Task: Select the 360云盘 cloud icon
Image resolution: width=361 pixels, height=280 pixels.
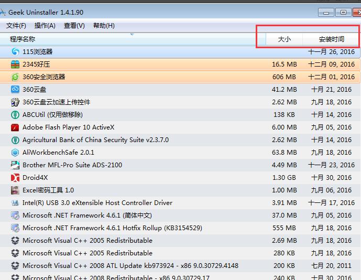Action: click(x=15, y=90)
